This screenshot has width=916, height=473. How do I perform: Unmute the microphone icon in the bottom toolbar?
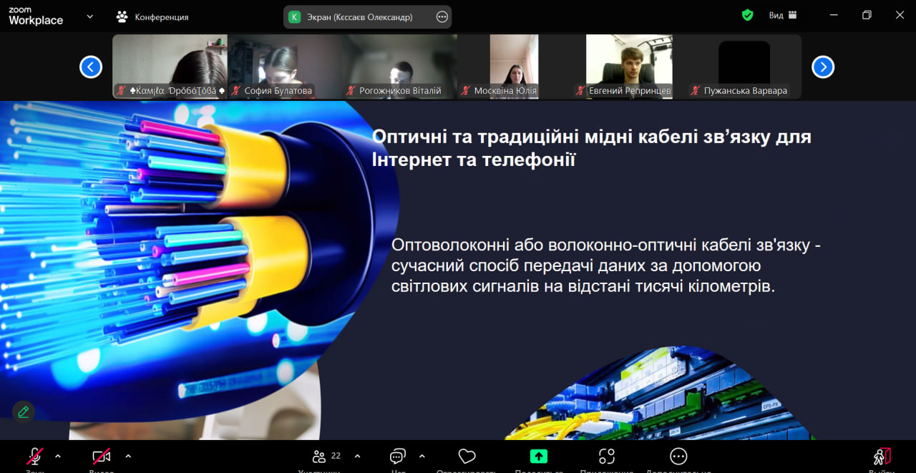click(x=35, y=457)
